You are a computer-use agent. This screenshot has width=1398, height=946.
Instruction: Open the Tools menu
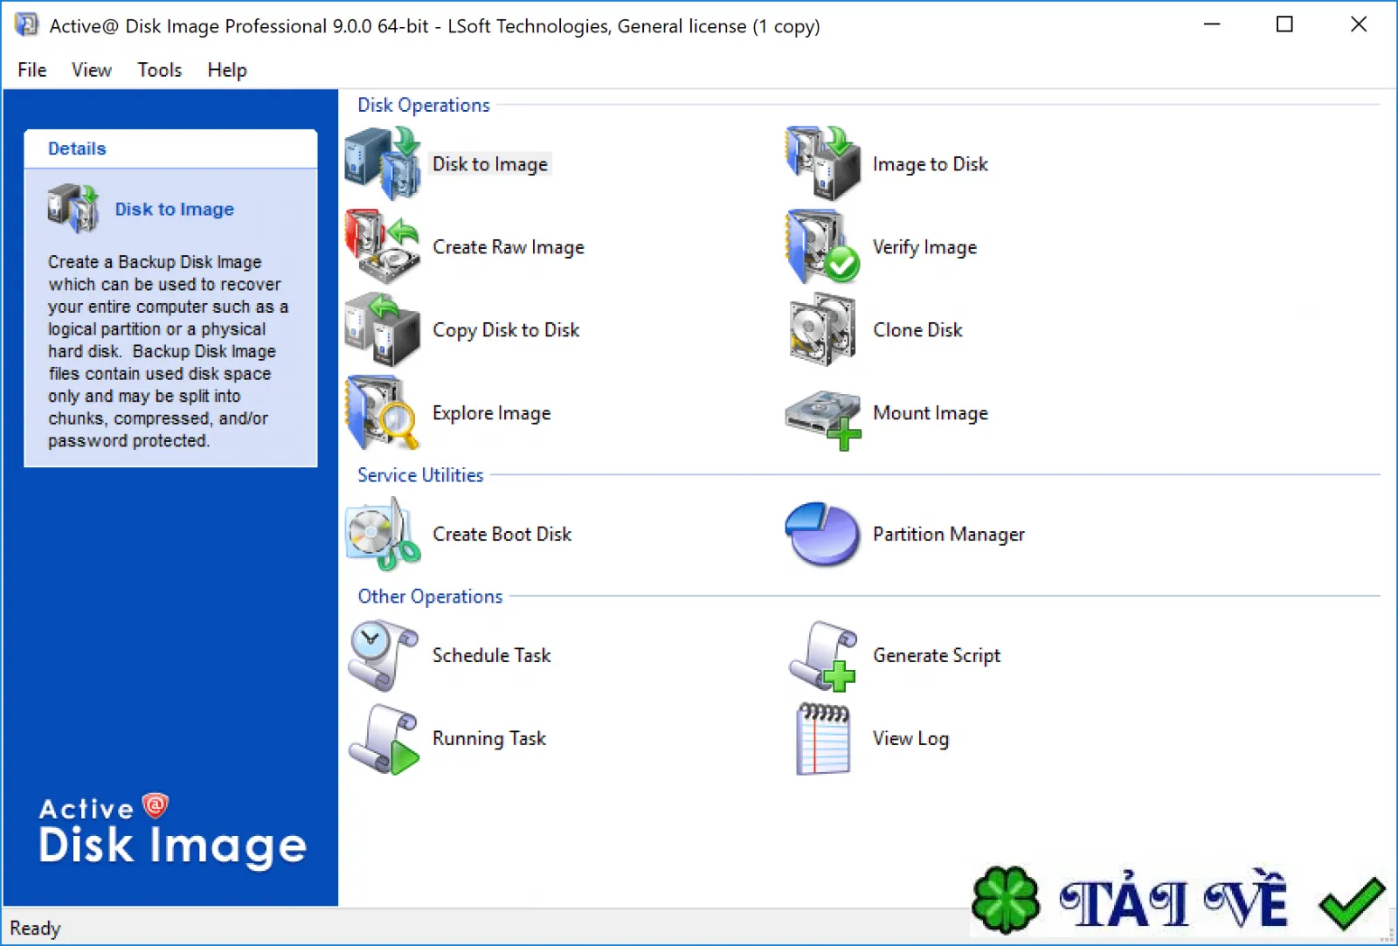click(x=160, y=70)
